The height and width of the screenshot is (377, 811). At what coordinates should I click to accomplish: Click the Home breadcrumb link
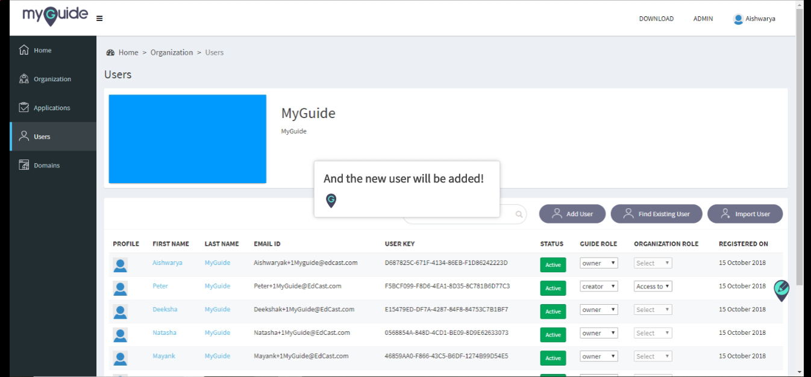(128, 52)
